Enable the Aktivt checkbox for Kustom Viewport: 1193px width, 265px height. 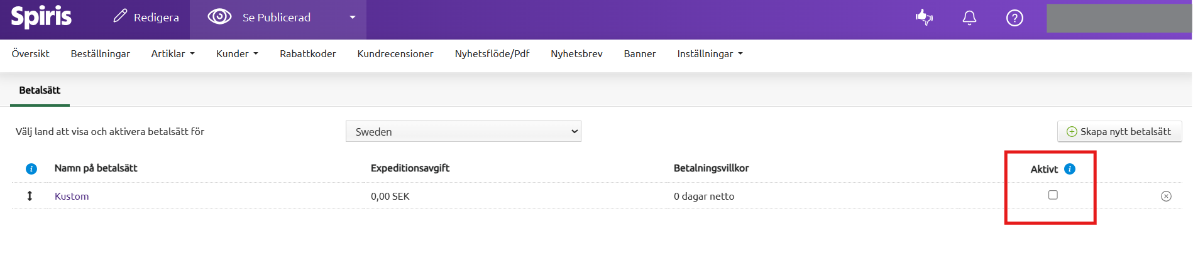point(1053,195)
